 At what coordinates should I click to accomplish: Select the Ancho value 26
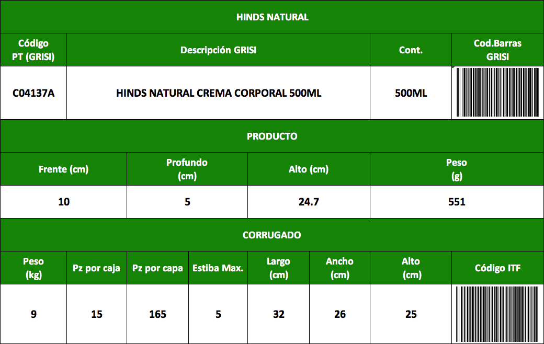coord(339,314)
